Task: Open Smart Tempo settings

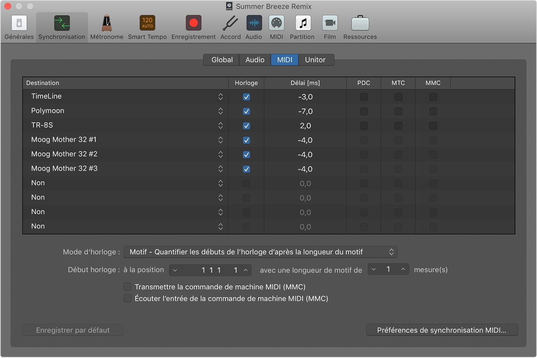Action: pos(147,28)
